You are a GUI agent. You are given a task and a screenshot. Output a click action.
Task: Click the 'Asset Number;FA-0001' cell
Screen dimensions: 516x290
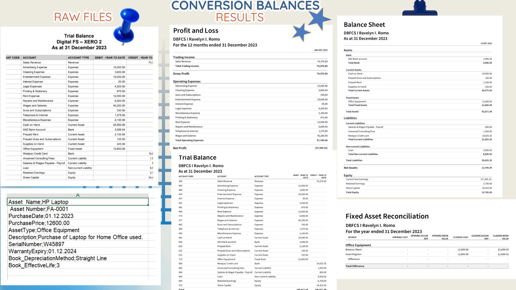(78, 209)
